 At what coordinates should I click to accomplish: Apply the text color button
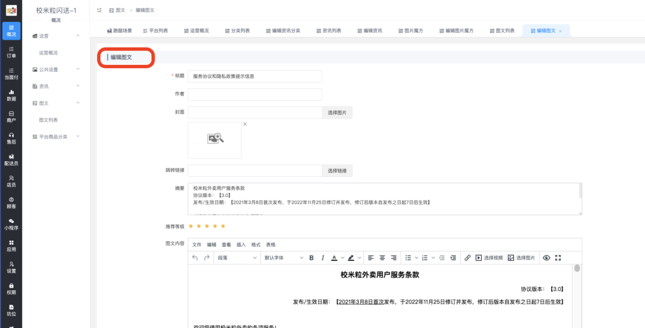[334, 257]
